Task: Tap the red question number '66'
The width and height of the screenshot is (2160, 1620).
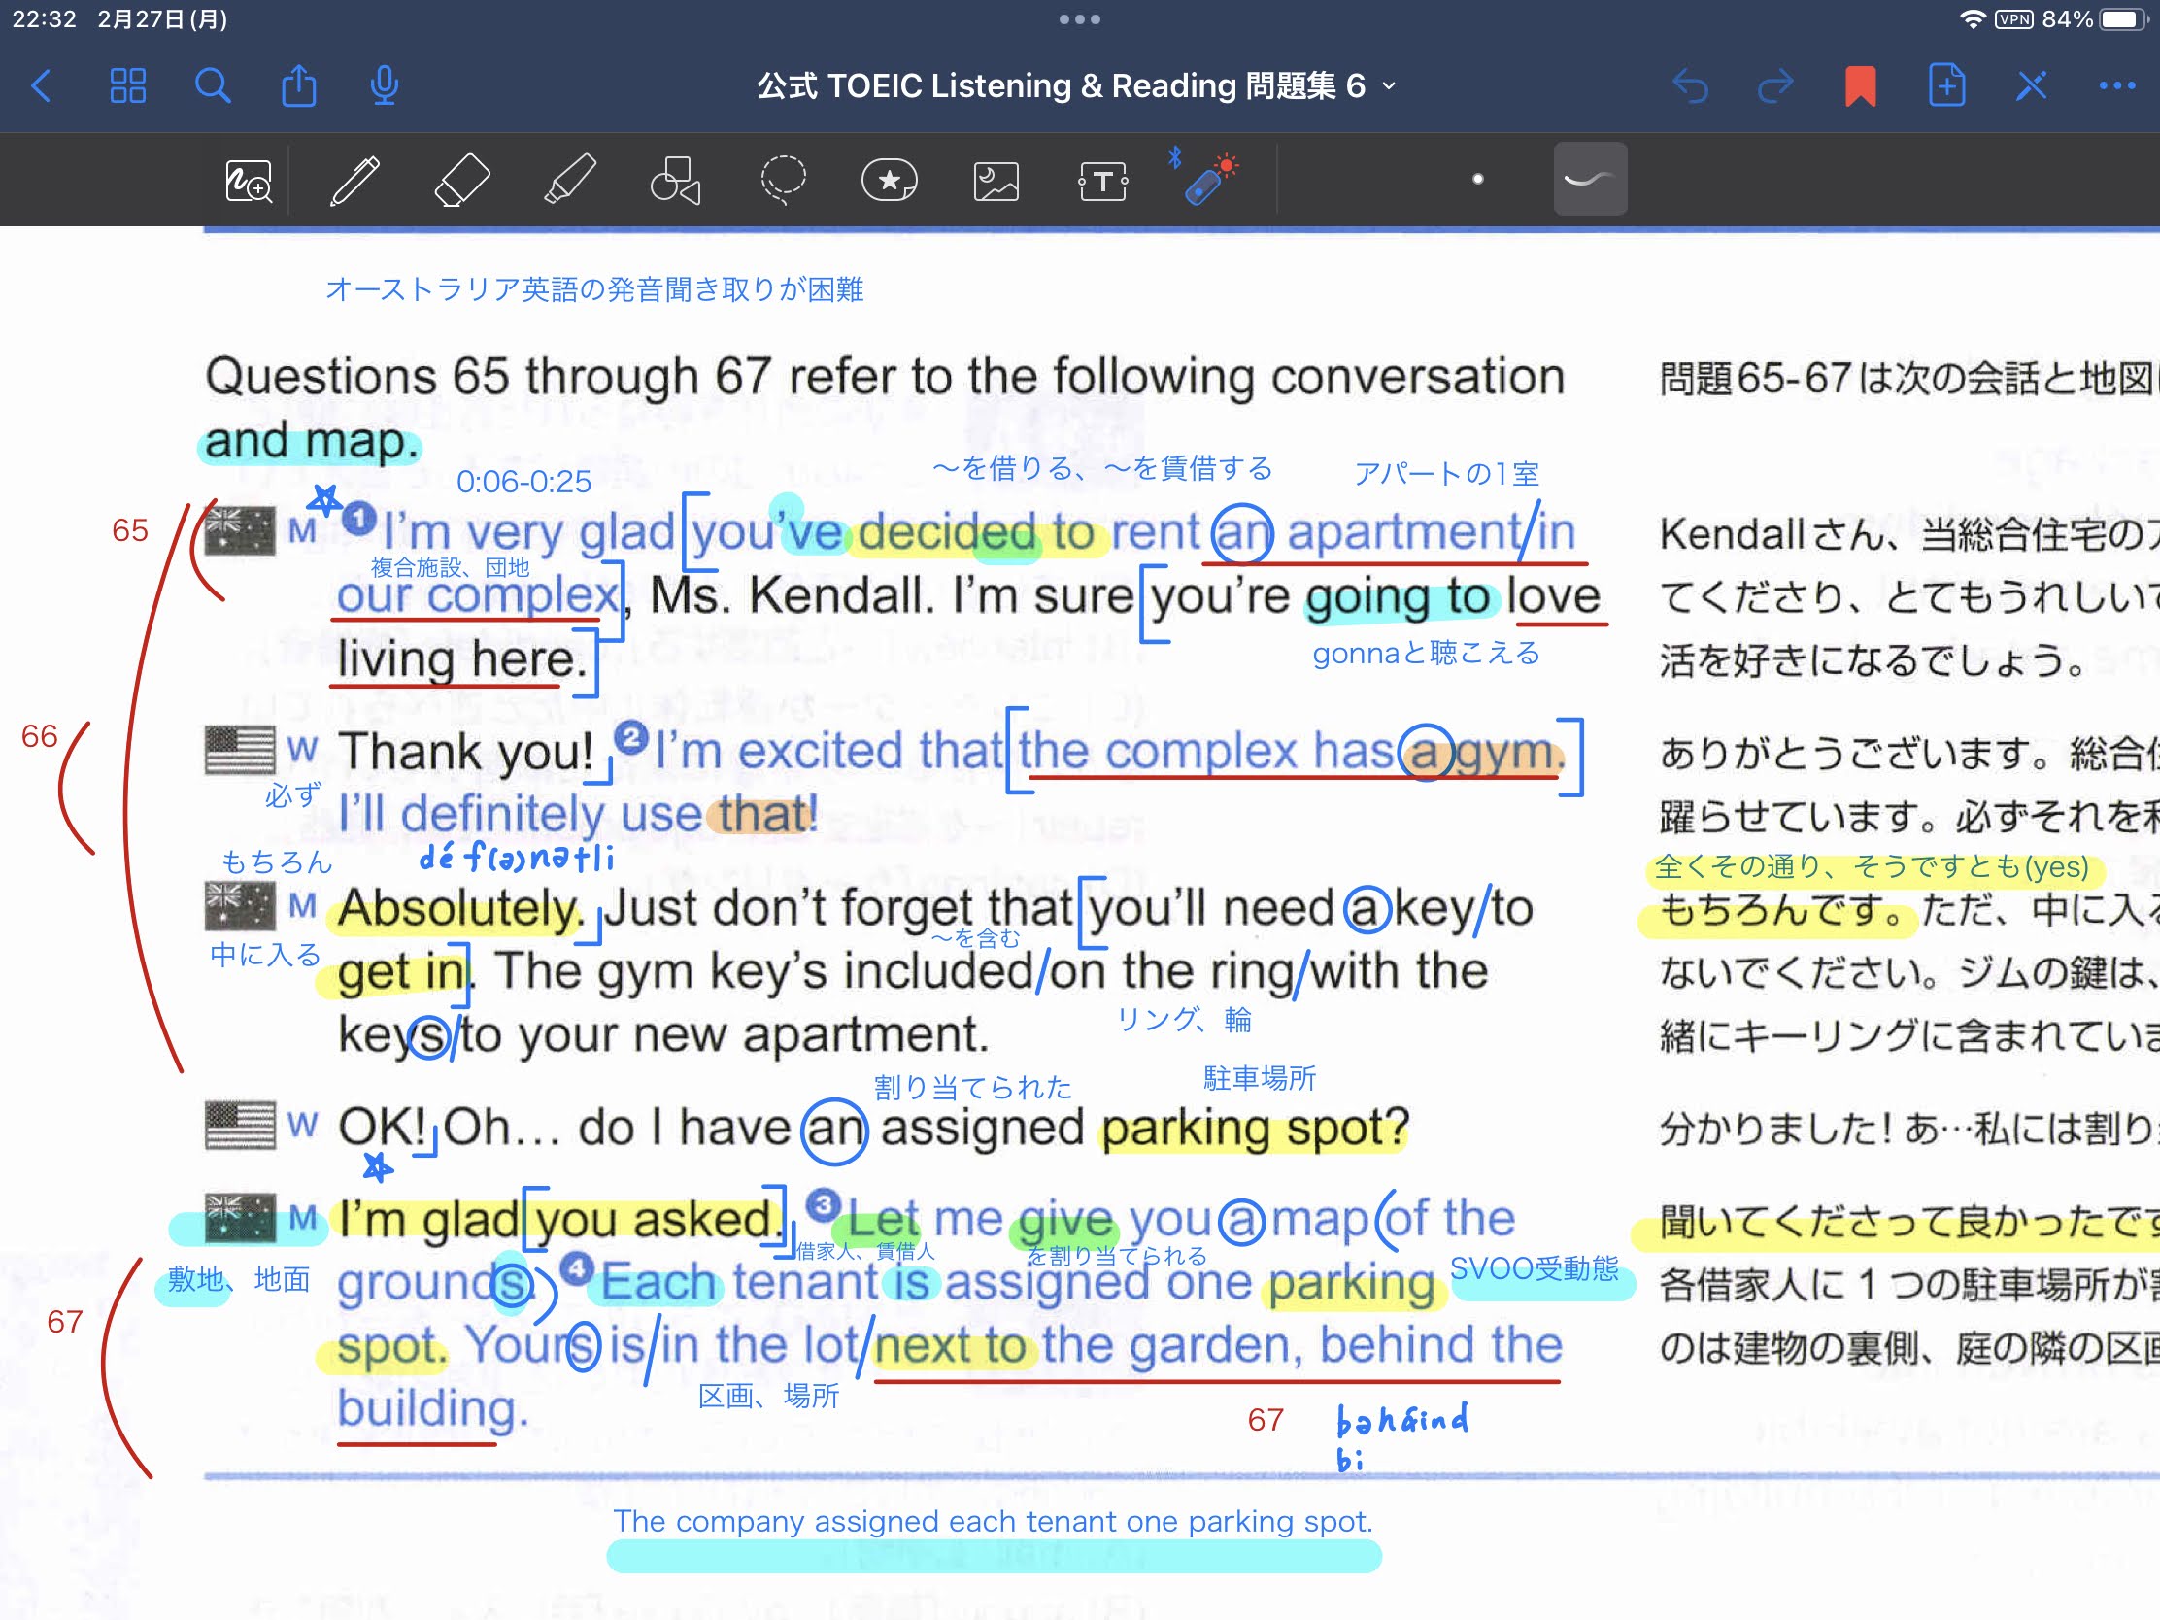Action: pyautogui.click(x=39, y=736)
